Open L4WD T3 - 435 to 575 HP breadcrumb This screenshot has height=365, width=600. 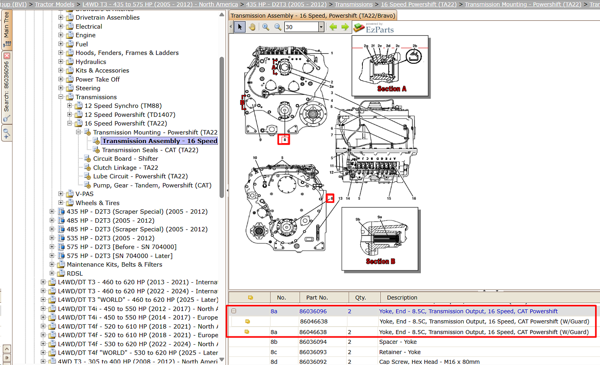[x=160, y=4]
